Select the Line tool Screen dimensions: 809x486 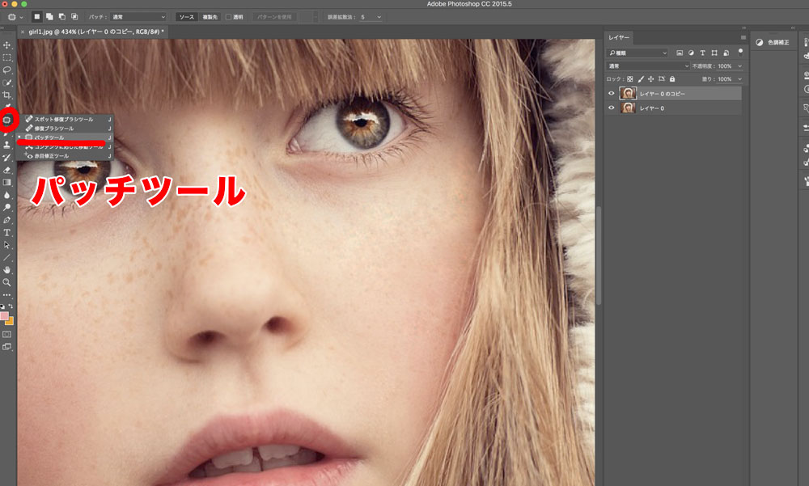click(x=6, y=257)
